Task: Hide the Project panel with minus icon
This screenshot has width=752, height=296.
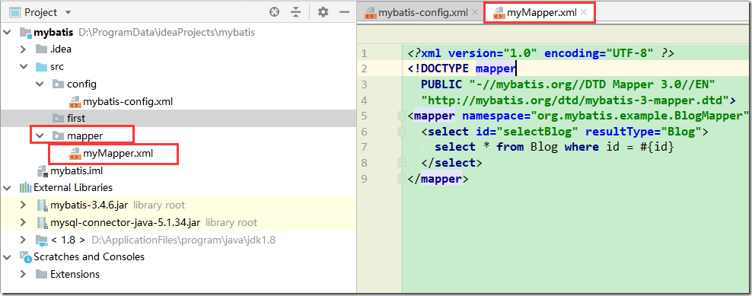Action: click(344, 12)
